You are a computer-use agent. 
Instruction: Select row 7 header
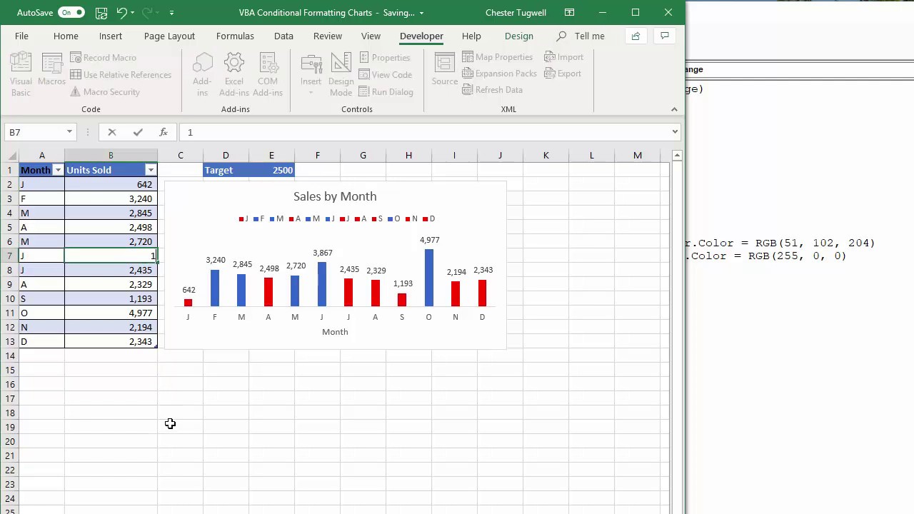pyautogui.click(x=9, y=256)
